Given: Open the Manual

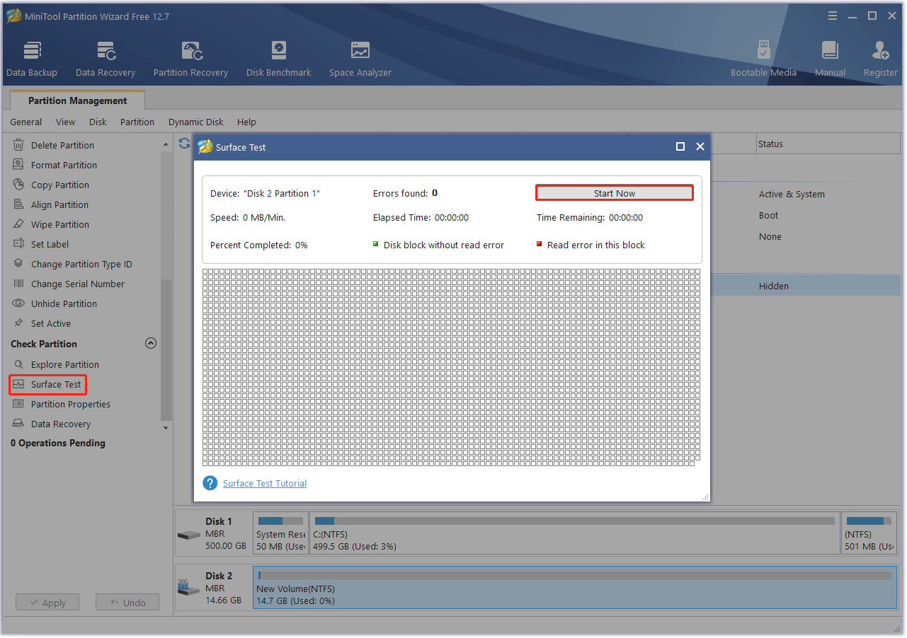Looking at the screenshot, I should [x=830, y=59].
